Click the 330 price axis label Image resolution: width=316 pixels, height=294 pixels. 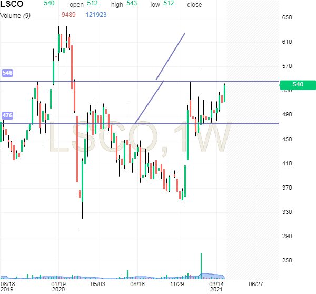[x=287, y=212]
